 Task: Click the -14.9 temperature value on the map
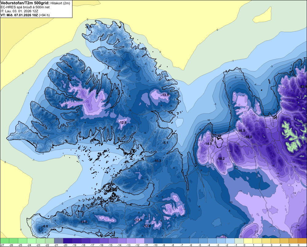[208, 144]
